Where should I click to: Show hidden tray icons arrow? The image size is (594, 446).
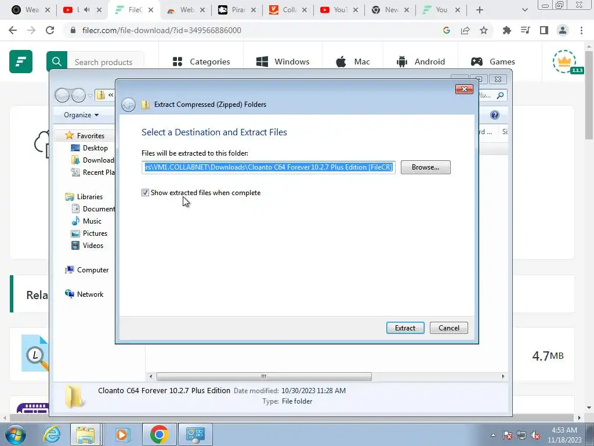pos(493,435)
